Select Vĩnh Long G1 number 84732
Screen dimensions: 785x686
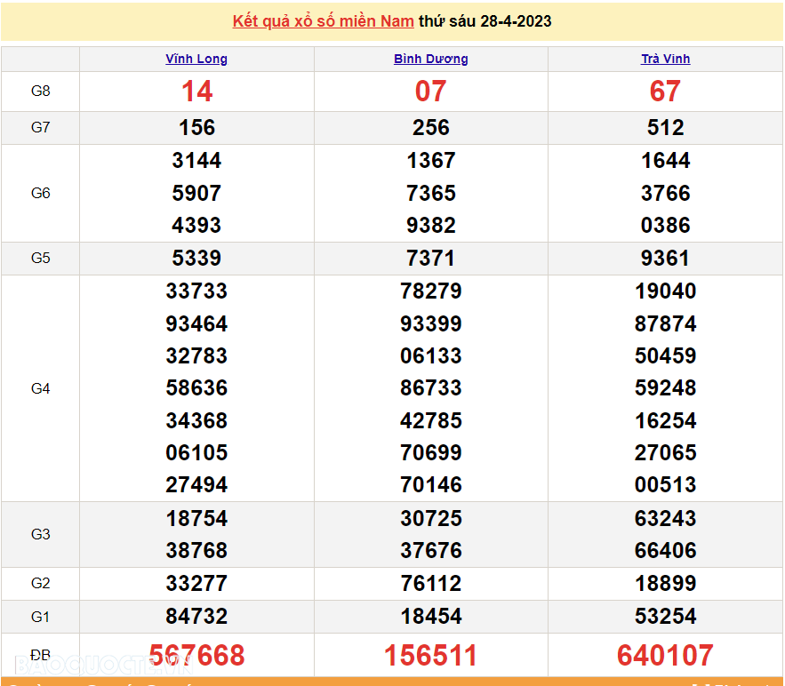pyautogui.click(x=196, y=616)
